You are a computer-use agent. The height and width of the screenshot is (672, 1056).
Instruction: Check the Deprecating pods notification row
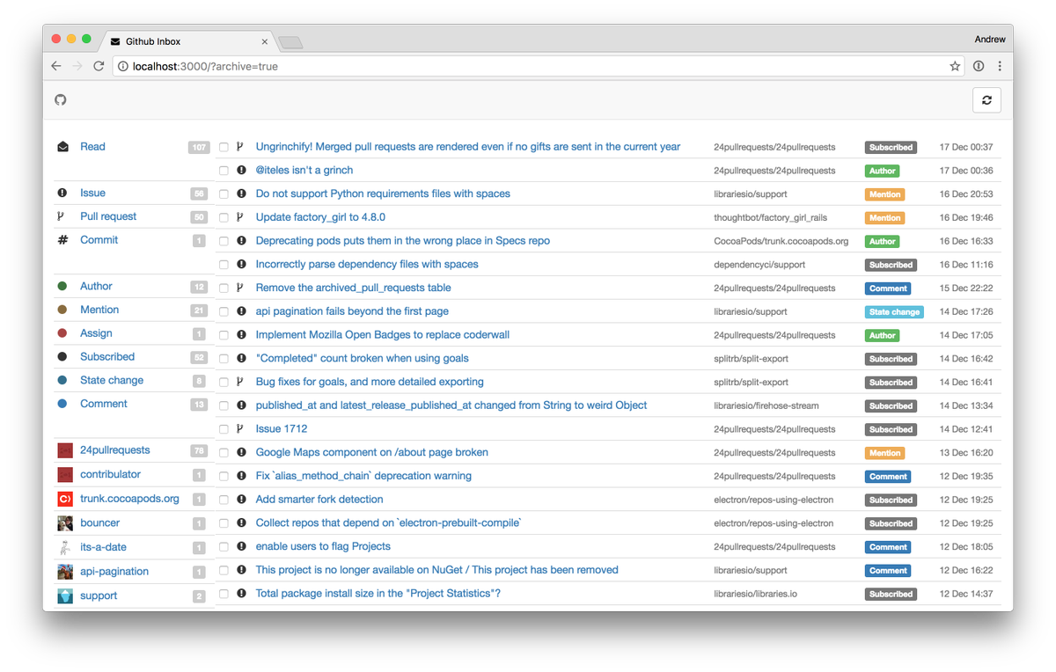(224, 241)
